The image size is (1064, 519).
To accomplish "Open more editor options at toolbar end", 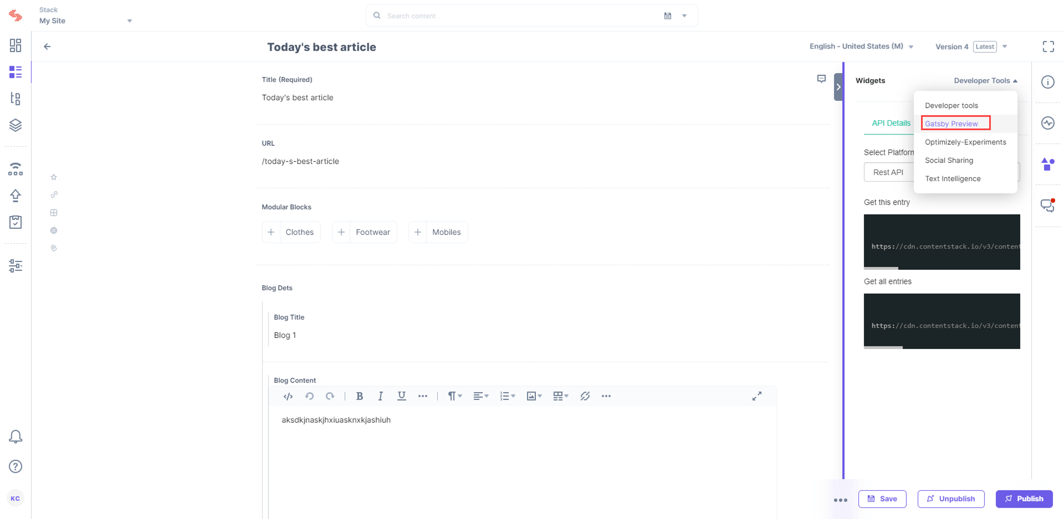I will (x=606, y=396).
